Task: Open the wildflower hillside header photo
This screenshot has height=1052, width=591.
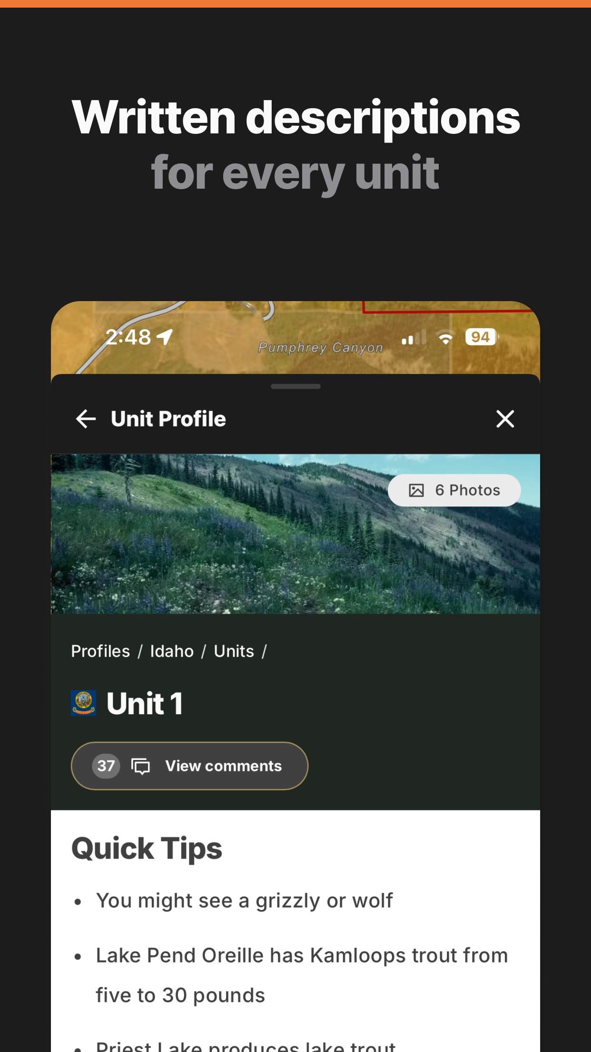Action: click(295, 534)
